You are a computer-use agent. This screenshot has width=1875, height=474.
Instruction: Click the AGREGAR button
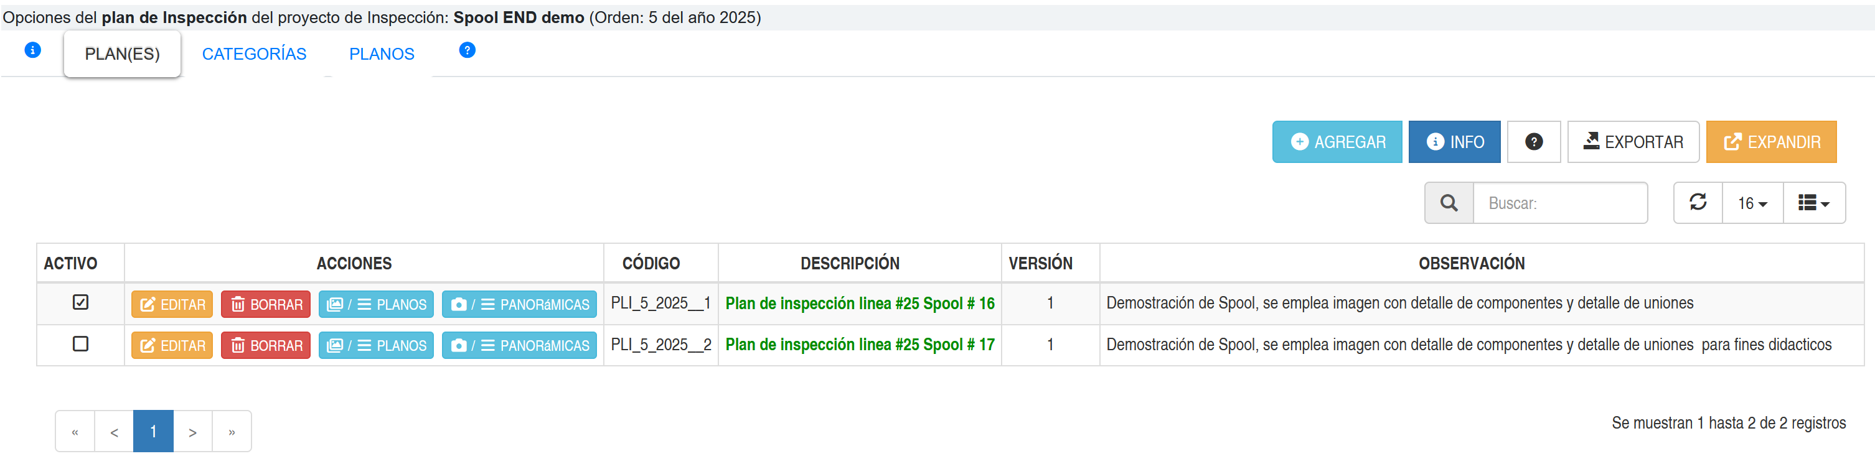coord(1337,142)
